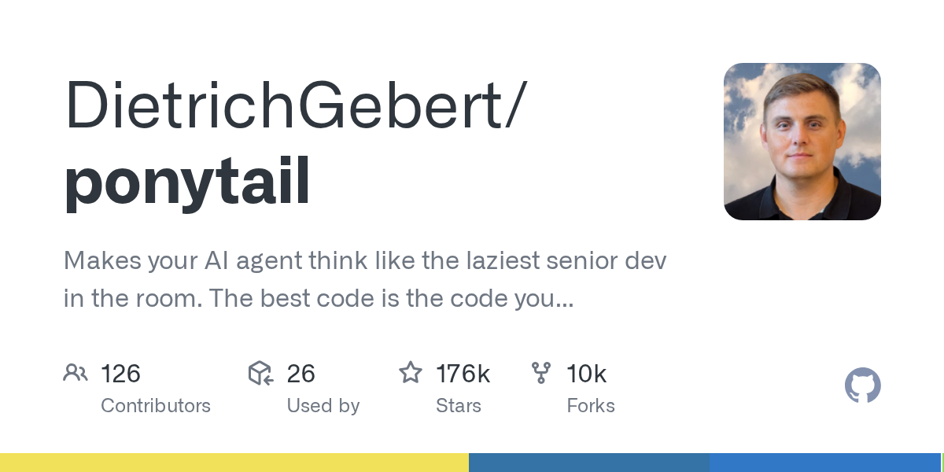944x472 pixels.
Task: Click the Forks label
Action: click(x=591, y=406)
